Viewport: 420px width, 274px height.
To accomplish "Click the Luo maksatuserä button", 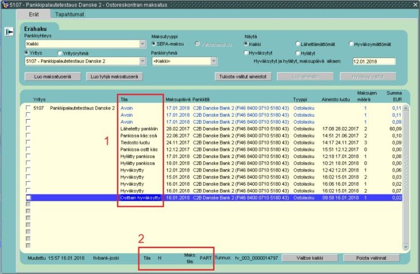I will (52, 77).
